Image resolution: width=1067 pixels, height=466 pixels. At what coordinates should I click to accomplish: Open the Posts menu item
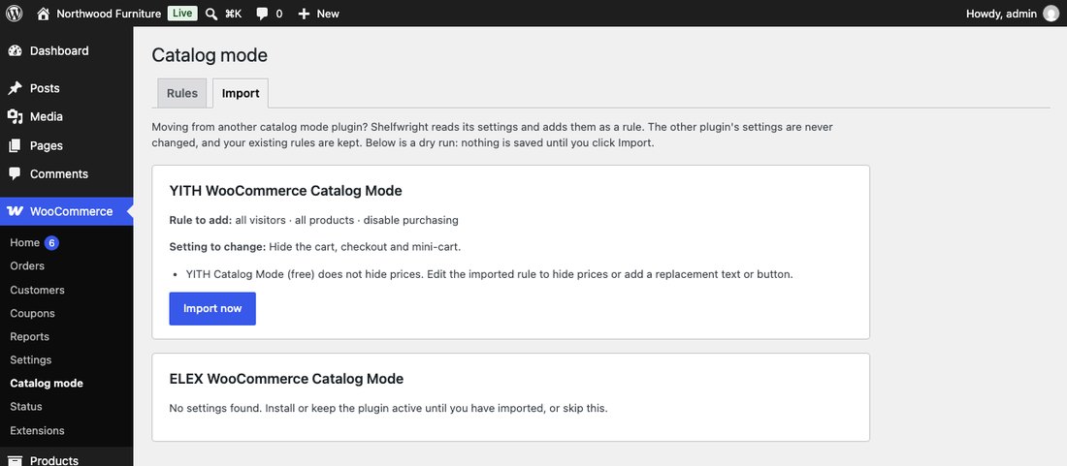click(45, 88)
